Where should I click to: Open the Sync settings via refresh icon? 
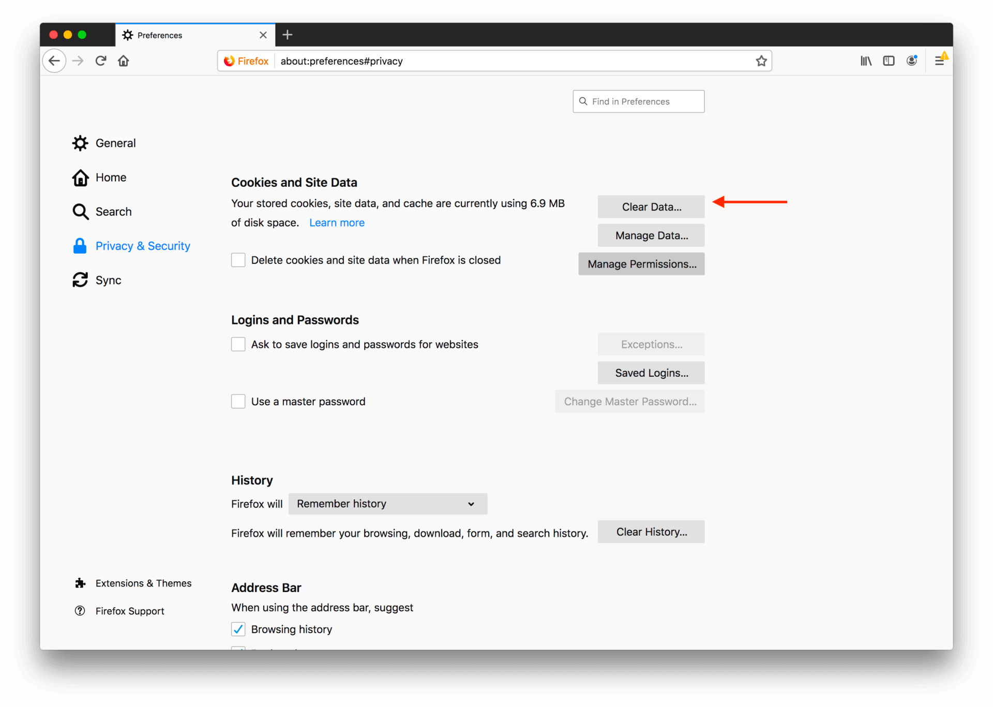coord(80,280)
